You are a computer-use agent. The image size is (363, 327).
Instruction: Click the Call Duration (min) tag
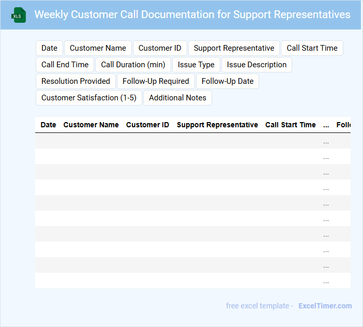[133, 65]
